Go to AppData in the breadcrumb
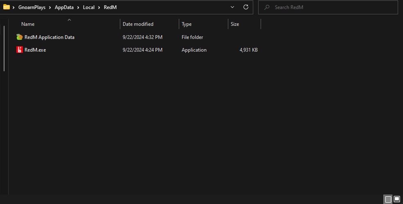The height and width of the screenshot is (204, 403). point(64,7)
